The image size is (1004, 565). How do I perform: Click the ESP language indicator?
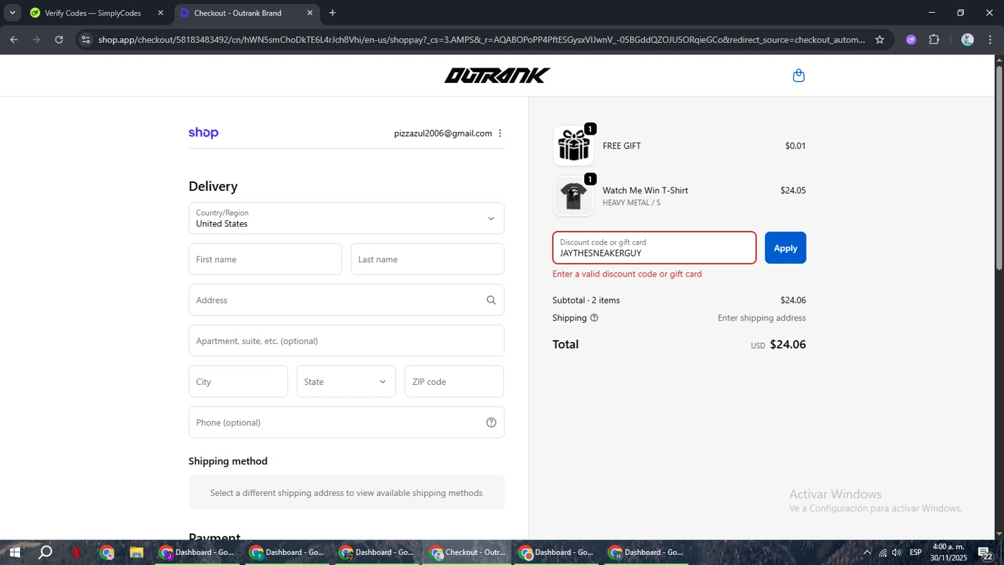pos(916,553)
